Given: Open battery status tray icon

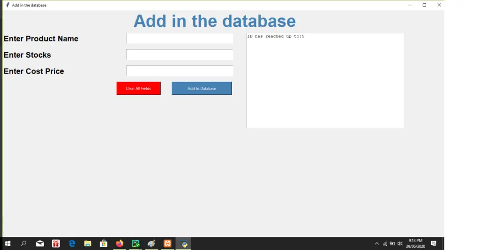Looking at the screenshot, I should (x=392, y=243).
